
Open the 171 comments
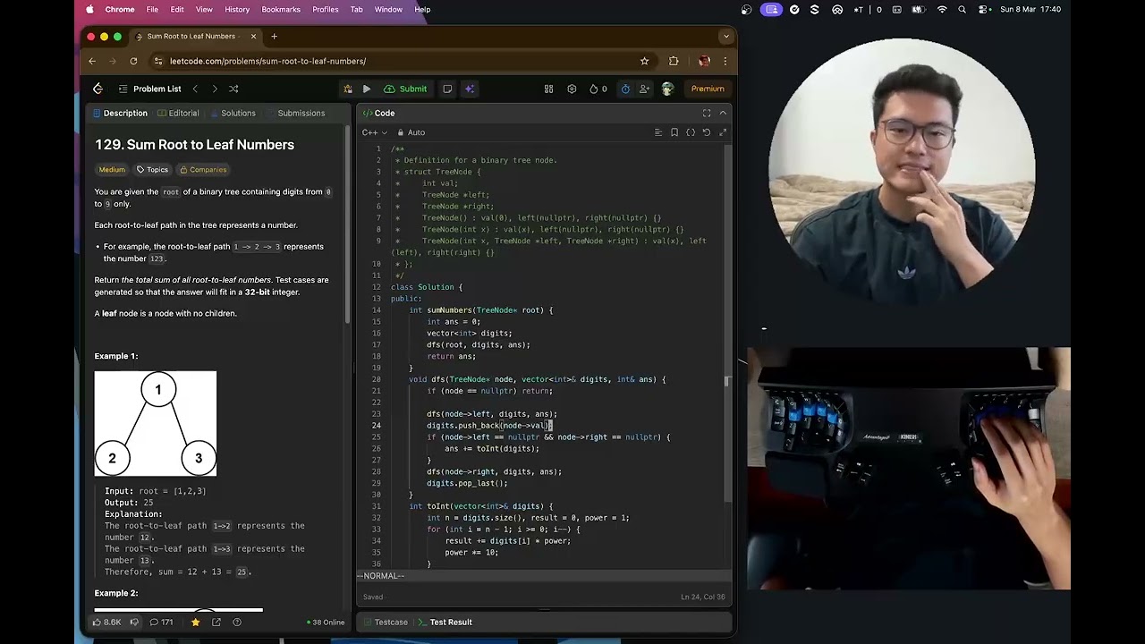point(161,622)
